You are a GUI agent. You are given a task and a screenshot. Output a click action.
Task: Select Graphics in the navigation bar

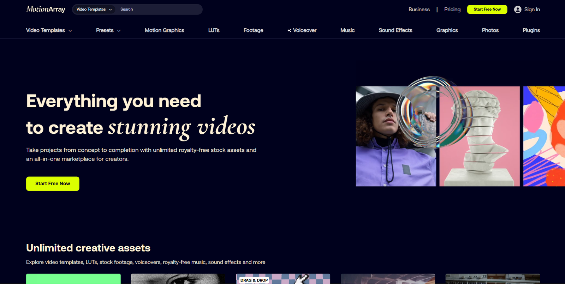[447, 30]
